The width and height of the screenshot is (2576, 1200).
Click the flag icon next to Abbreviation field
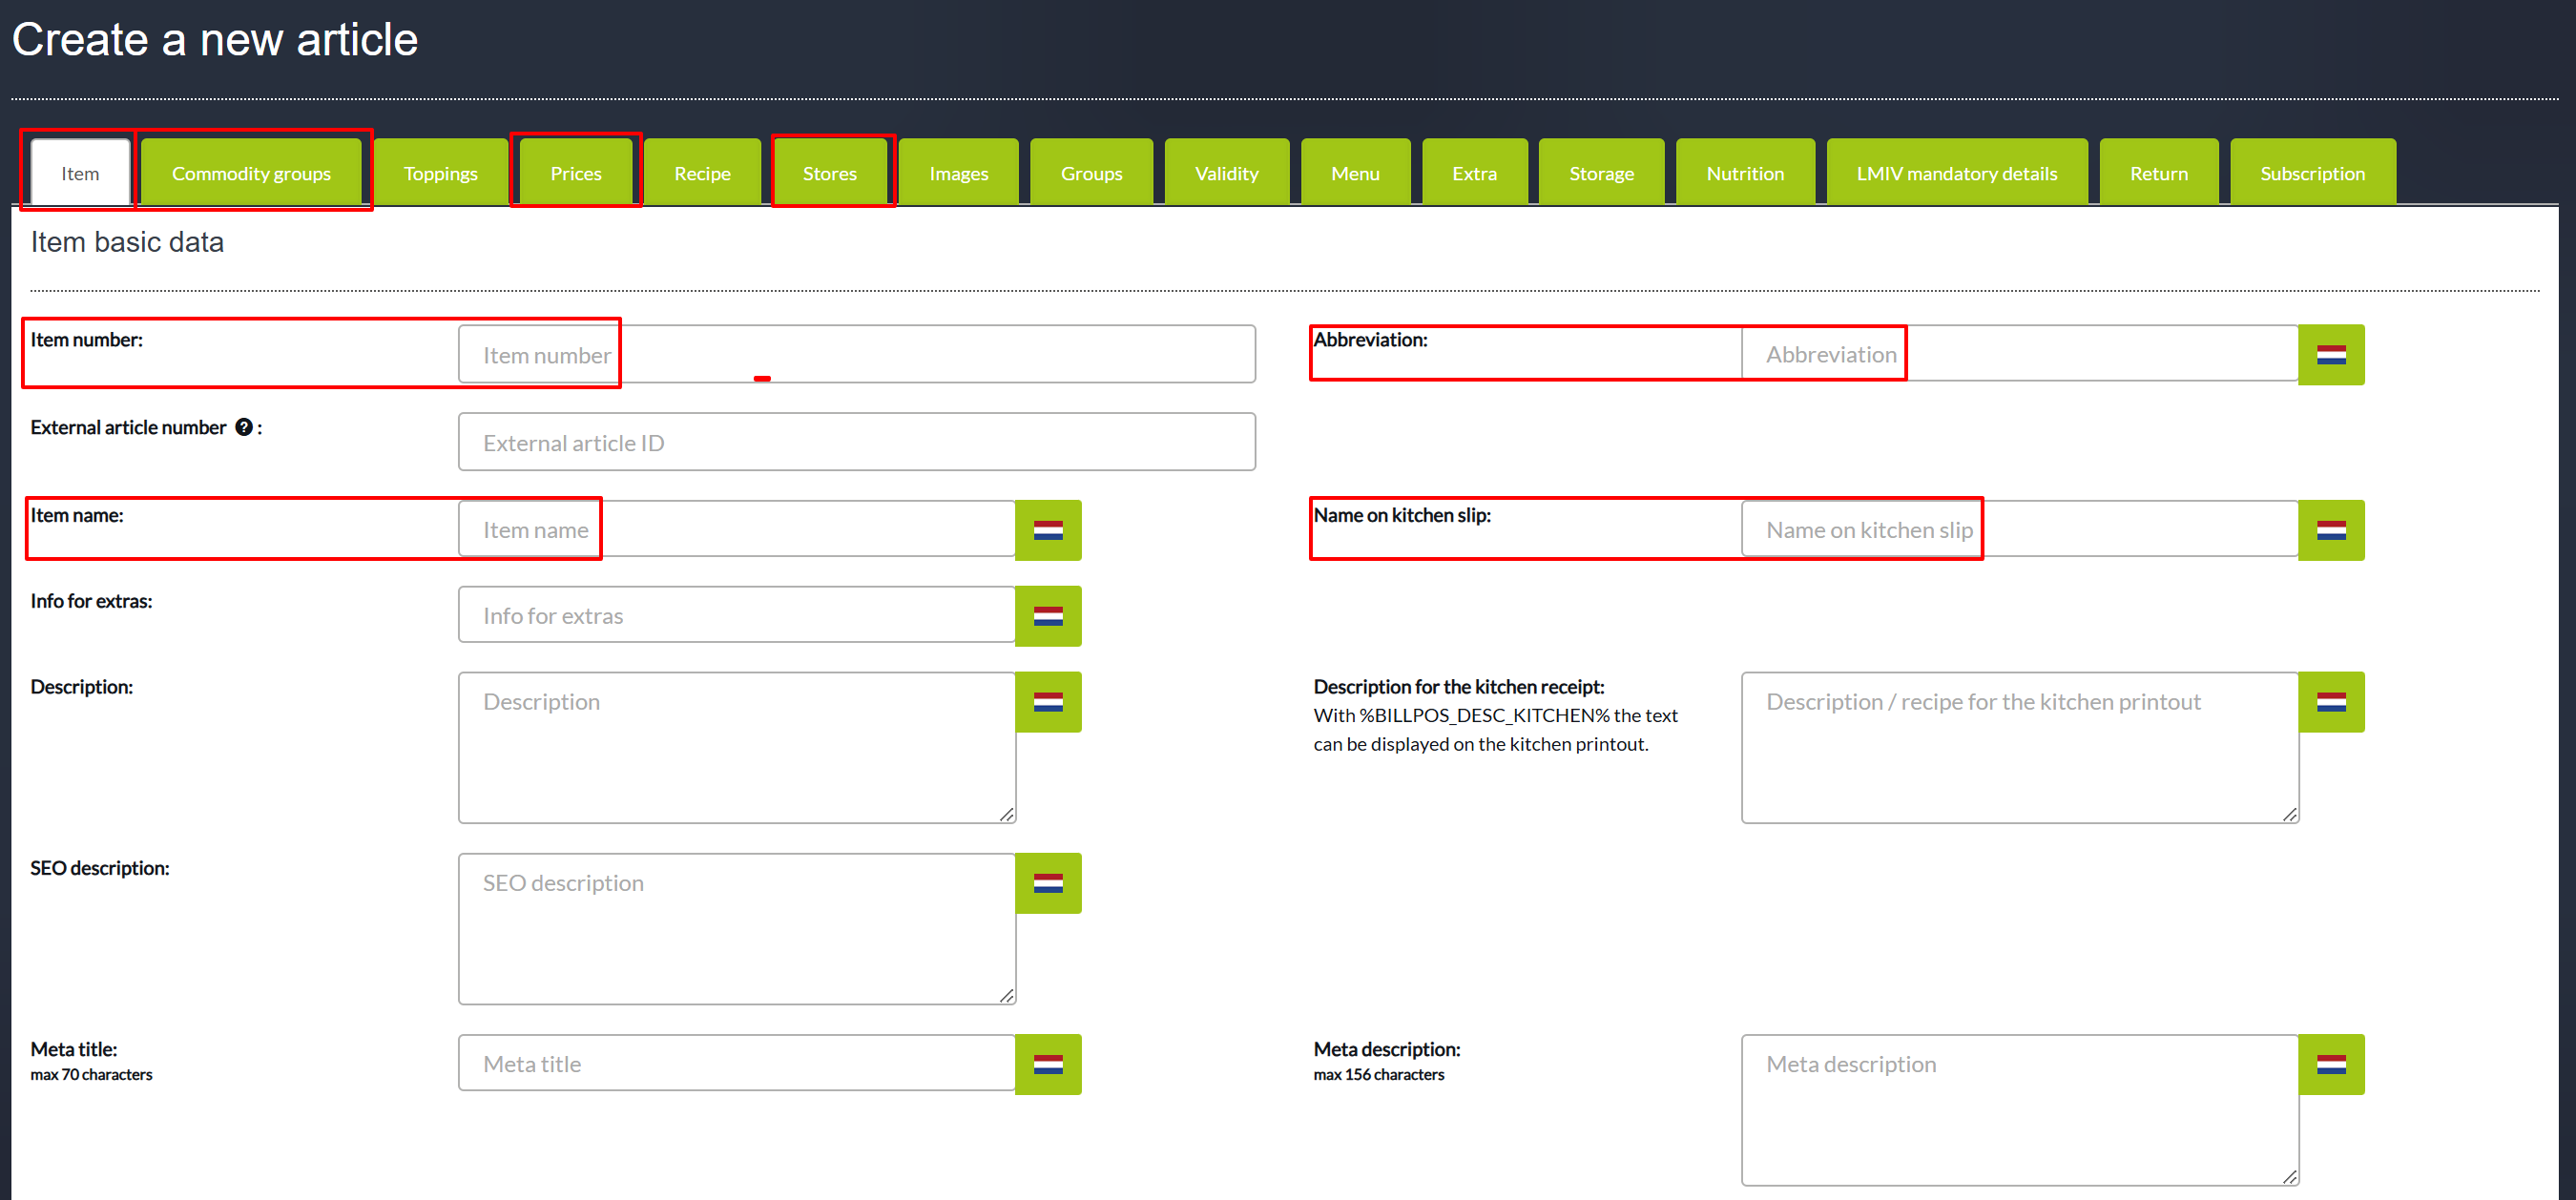2330,355
